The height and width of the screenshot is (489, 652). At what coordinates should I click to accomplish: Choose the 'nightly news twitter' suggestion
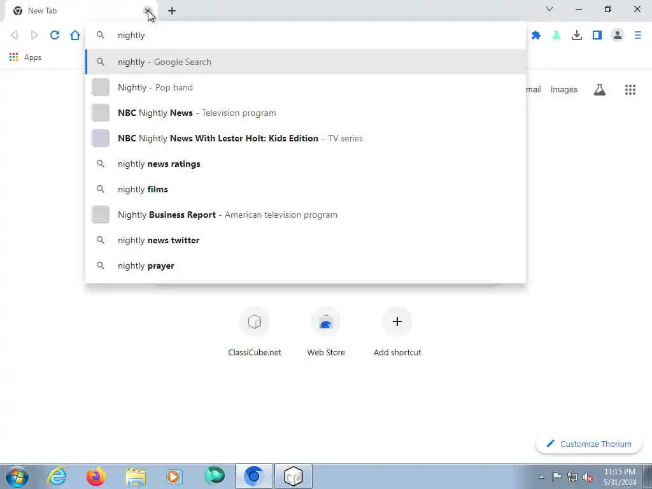pyautogui.click(x=306, y=240)
